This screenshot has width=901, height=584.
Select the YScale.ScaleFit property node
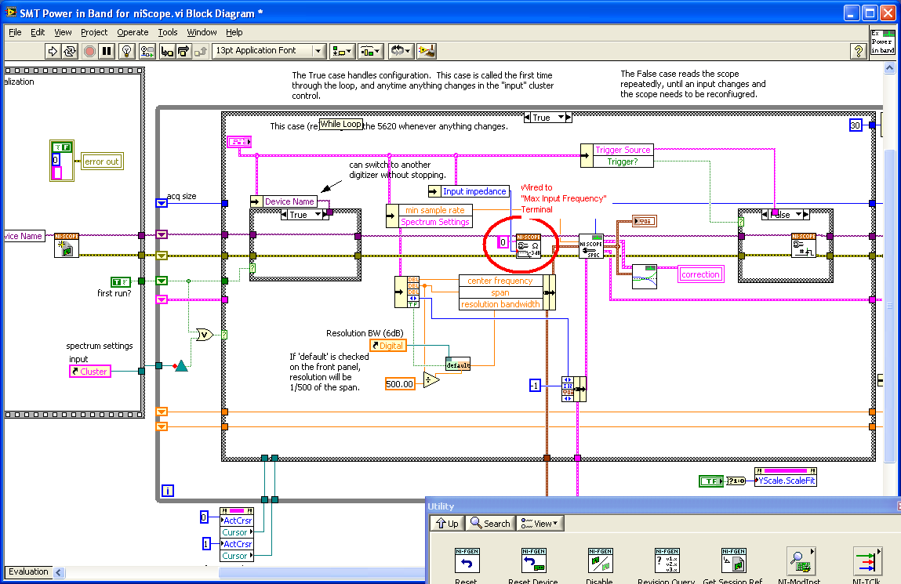(785, 477)
